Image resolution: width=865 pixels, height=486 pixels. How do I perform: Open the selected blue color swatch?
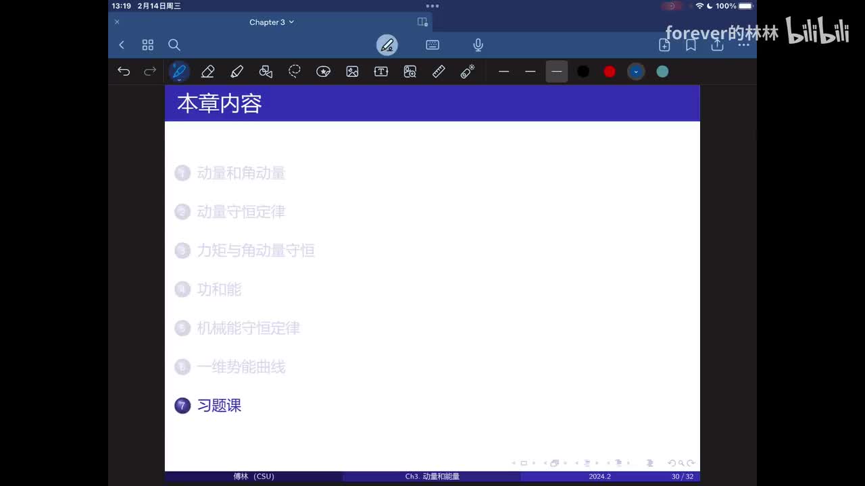(636, 72)
